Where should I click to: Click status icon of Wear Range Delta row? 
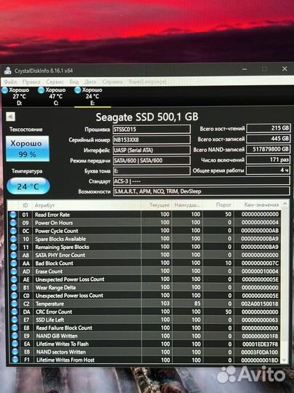14,287
